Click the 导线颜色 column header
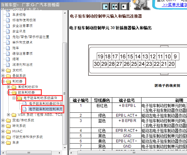 [102, 100]
